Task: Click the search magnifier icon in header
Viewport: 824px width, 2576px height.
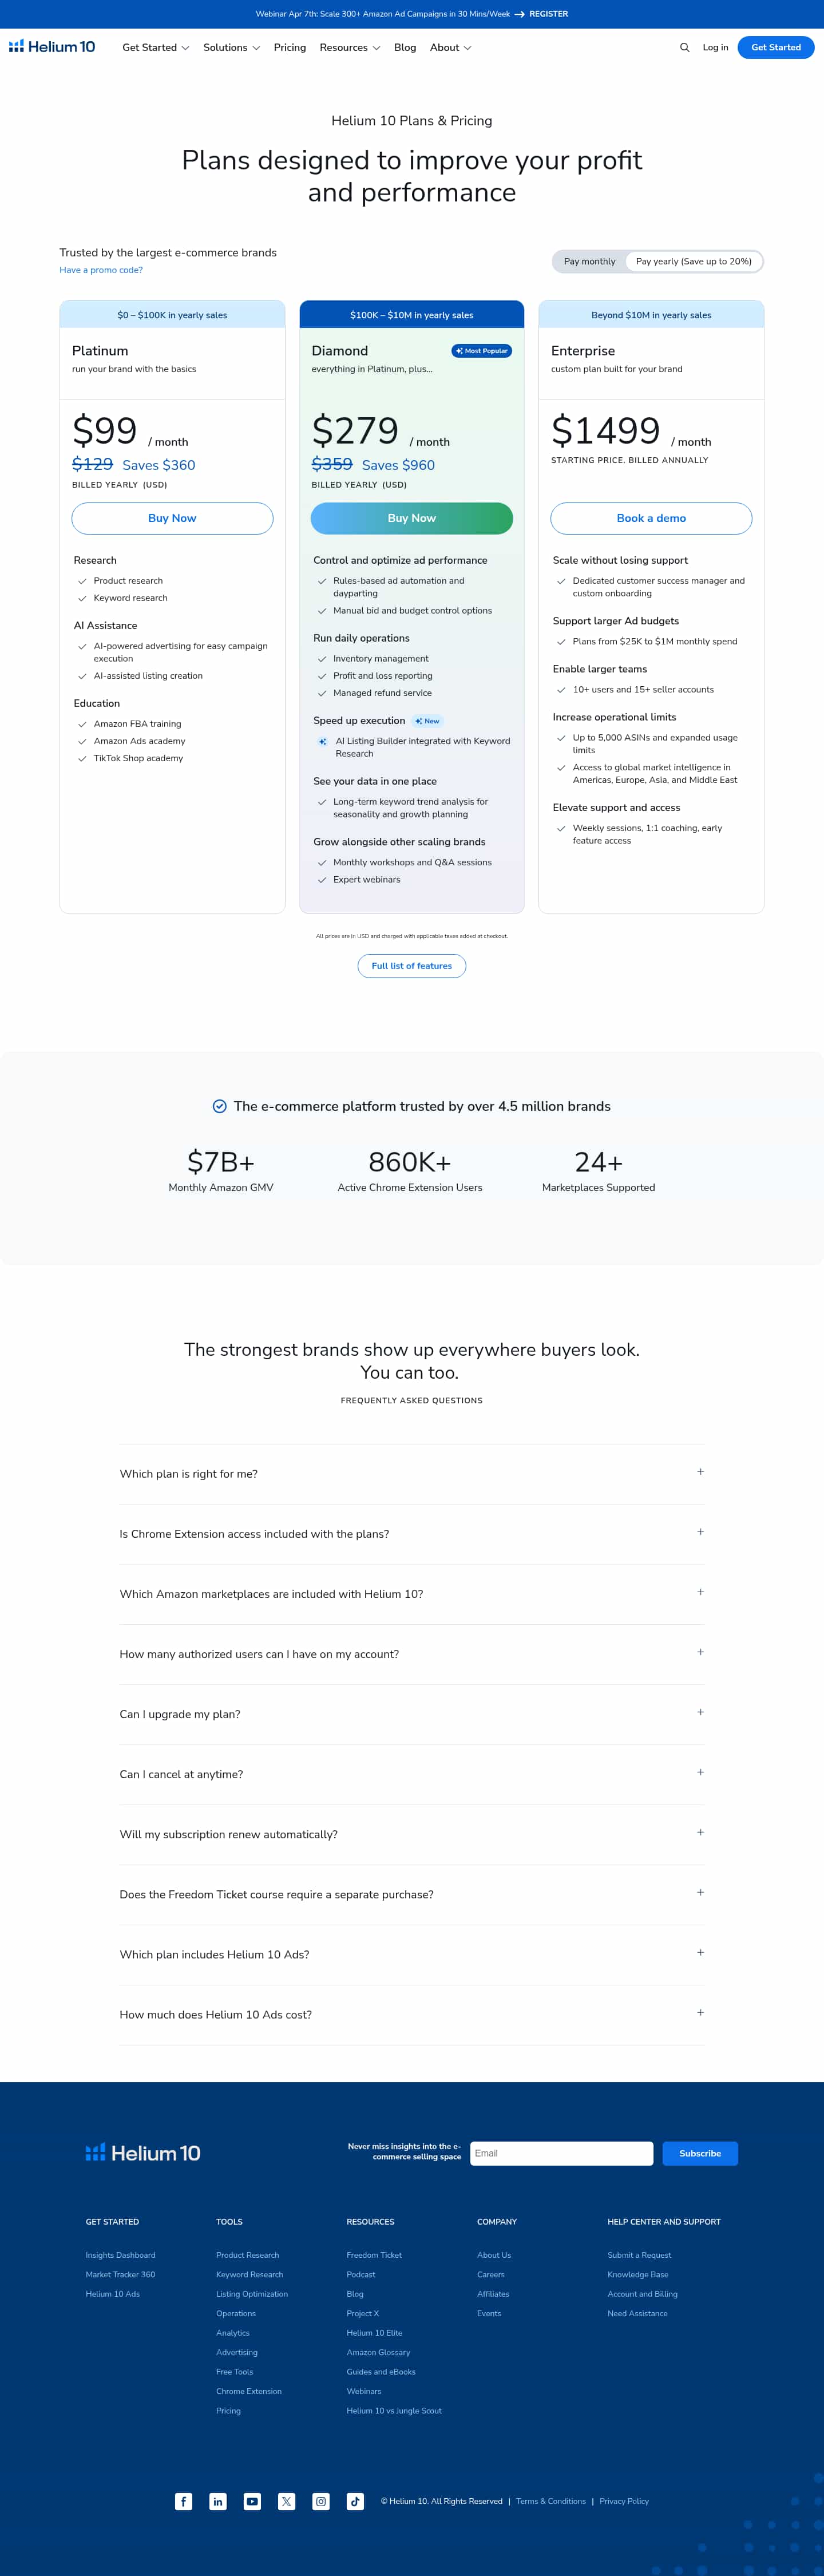Action: (684, 48)
